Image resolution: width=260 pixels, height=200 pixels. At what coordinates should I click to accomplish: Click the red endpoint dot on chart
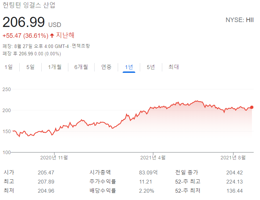click(x=252, y=108)
